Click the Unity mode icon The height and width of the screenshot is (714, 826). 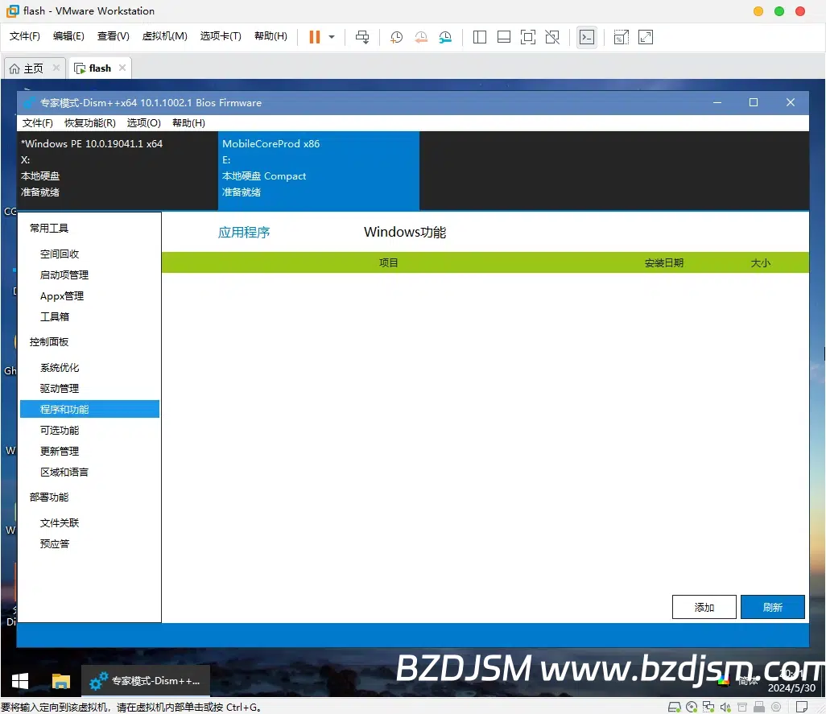pos(552,37)
